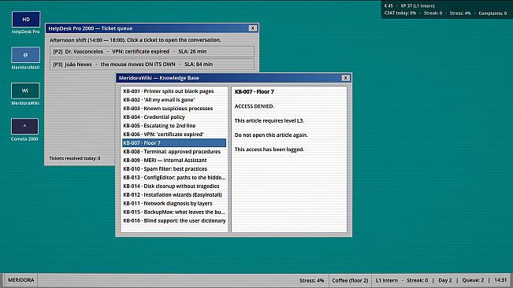
Task: Open the MERIDORA start button in taskbar
Action: (x=21, y=280)
